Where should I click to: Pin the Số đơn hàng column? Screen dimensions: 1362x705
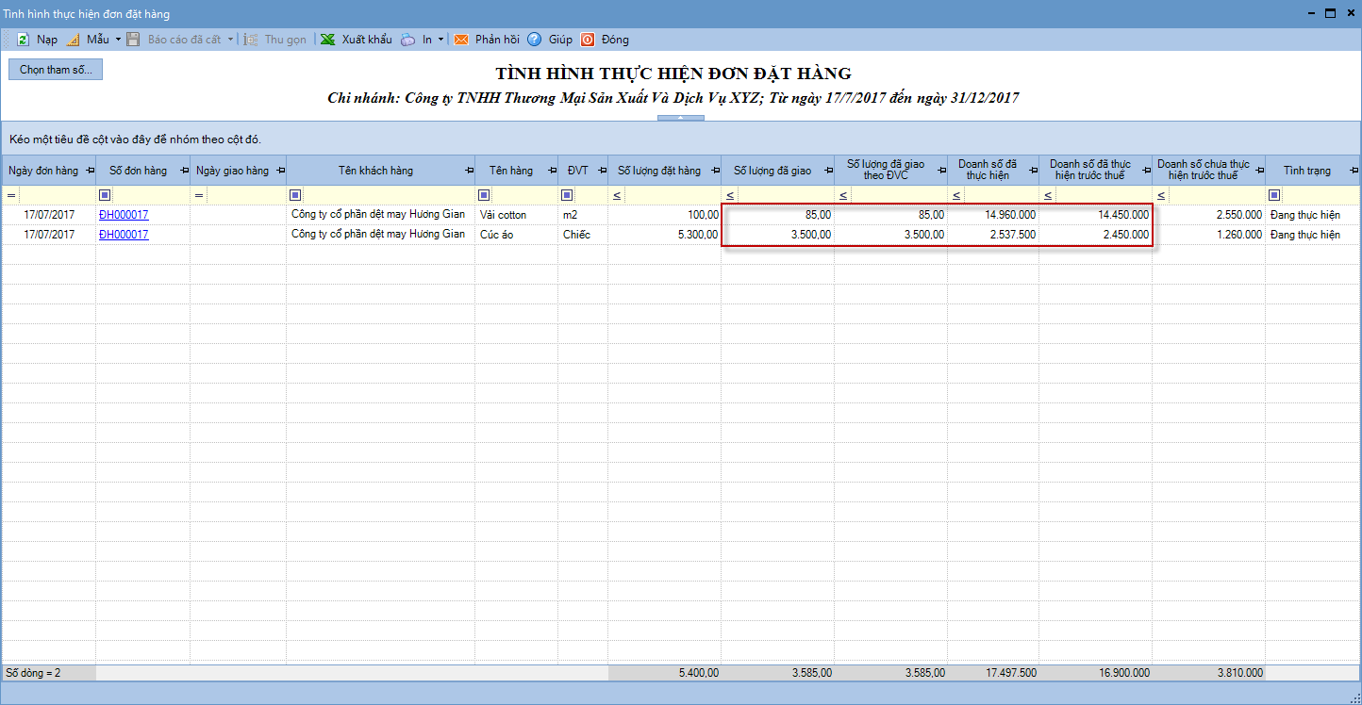[x=183, y=171]
